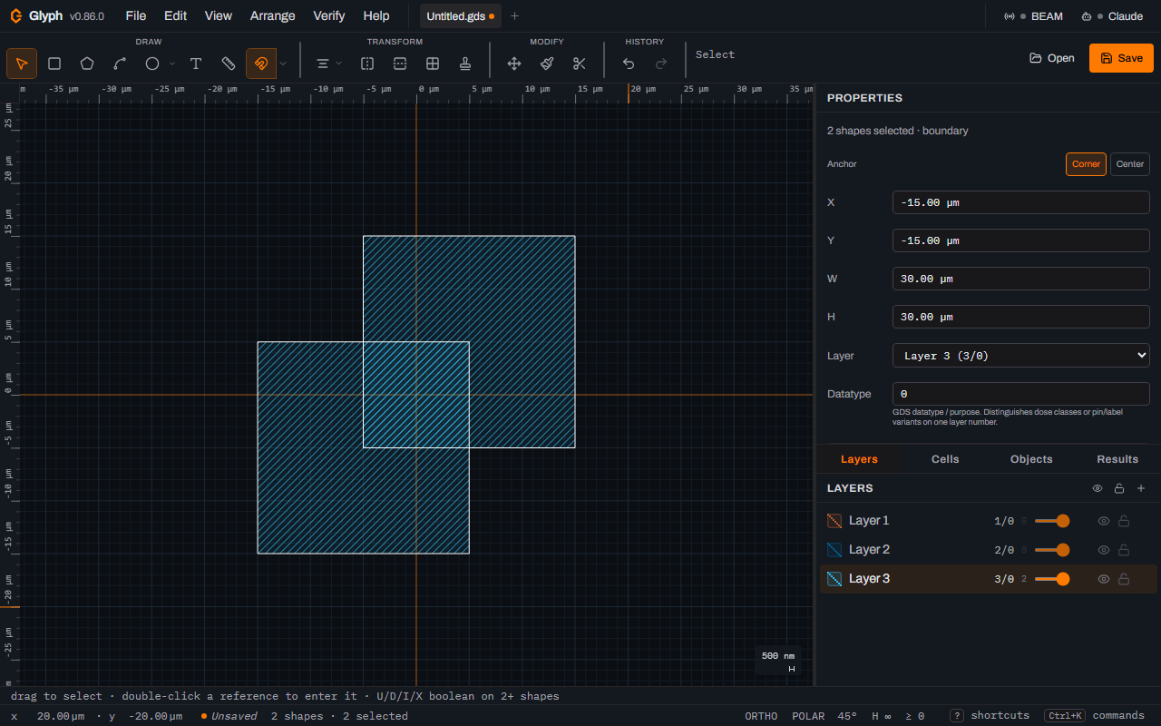The image size is (1161, 726).
Task: Expand the Snap tool options arrow
Action: [x=283, y=64]
